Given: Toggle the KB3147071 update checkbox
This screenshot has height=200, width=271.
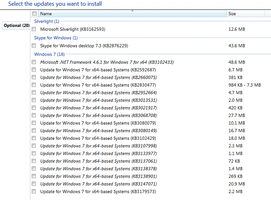Looking at the screenshot, I should 34,184.
